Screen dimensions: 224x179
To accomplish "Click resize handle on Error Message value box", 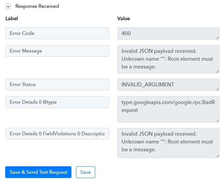I will coord(217,71).
